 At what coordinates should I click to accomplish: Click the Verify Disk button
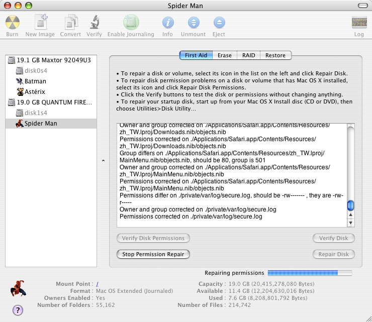coord(334,238)
